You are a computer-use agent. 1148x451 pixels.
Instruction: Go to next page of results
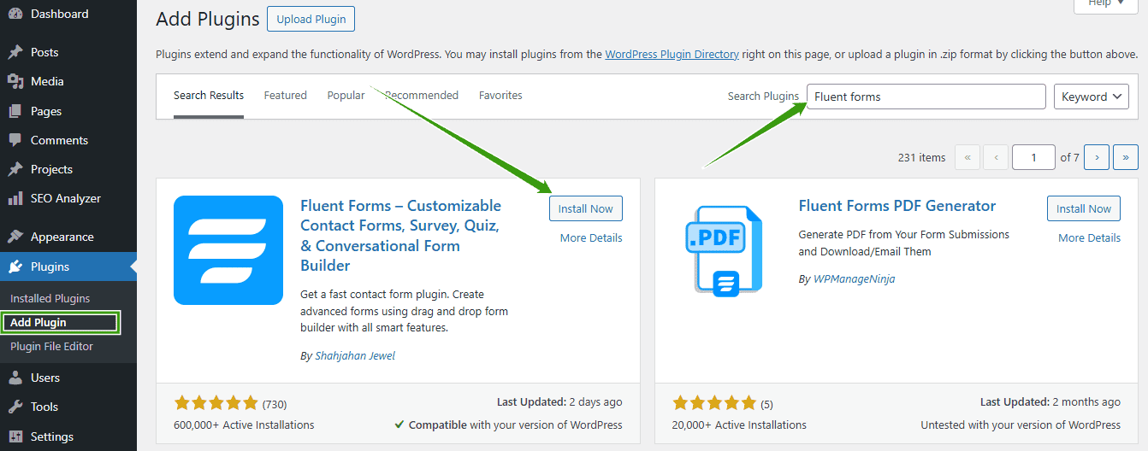(x=1097, y=157)
